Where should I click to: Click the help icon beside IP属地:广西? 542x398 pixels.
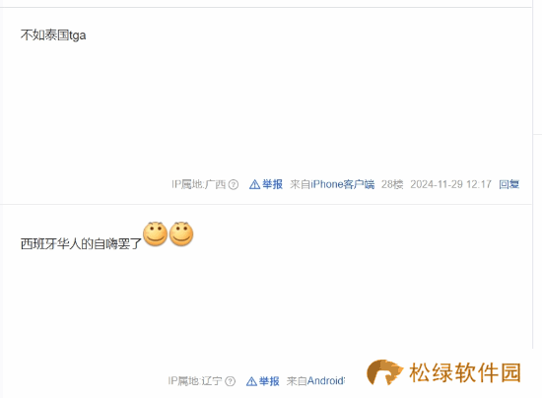(234, 184)
